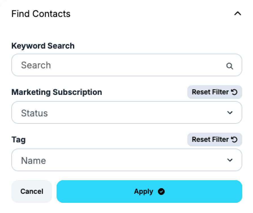Click the undo arrow icon beside Marketing Subscription

point(234,92)
